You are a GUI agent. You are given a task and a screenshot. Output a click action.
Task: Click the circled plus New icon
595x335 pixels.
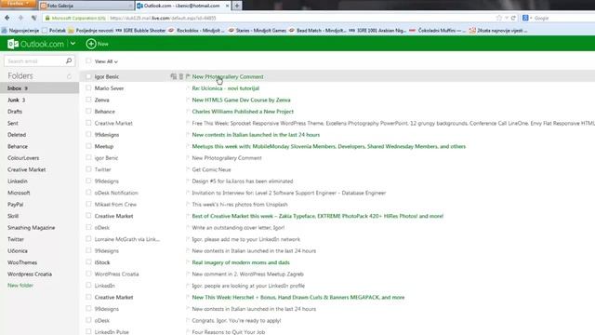tap(91, 44)
